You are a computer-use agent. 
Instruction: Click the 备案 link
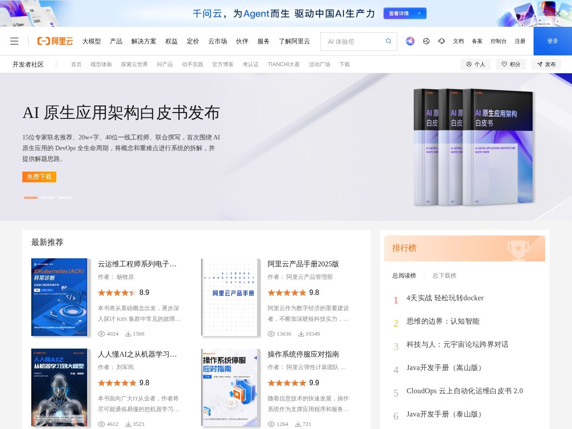[x=477, y=41]
